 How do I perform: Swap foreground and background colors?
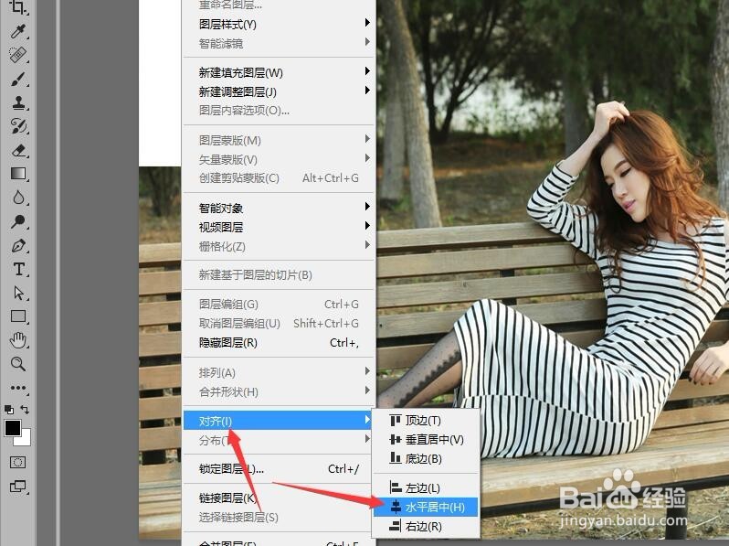(x=25, y=410)
